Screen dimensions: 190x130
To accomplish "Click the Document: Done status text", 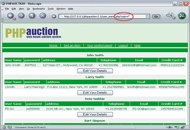I will pyautogui.click(x=30, y=127).
